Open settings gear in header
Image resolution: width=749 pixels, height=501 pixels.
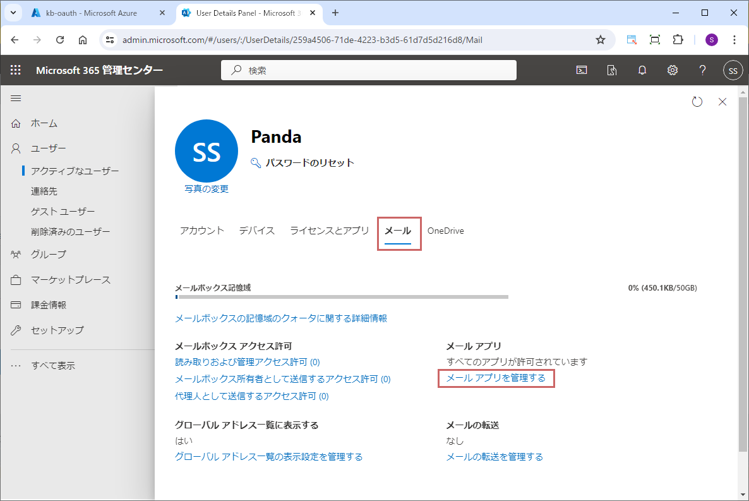coord(673,70)
